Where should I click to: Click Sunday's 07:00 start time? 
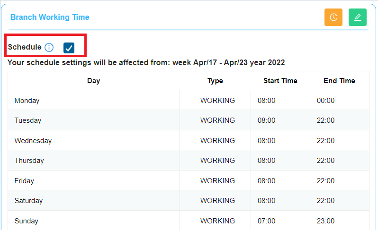point(266,221)
